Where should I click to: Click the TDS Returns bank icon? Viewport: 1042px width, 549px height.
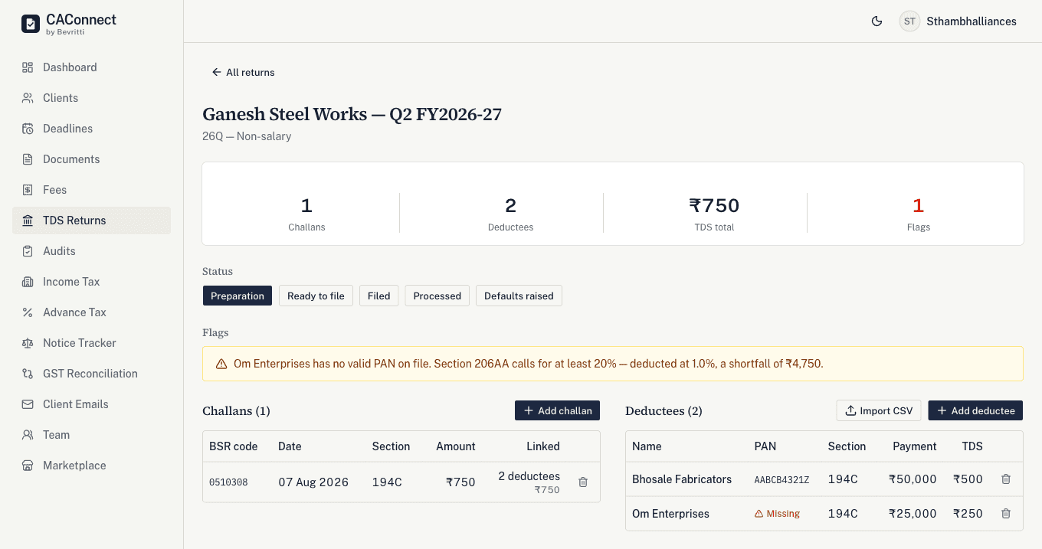(28, 221)
